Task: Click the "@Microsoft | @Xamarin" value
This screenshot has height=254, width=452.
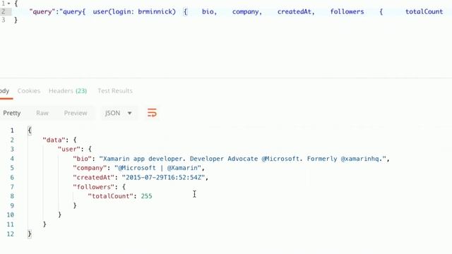Action: tap(157, 168)
